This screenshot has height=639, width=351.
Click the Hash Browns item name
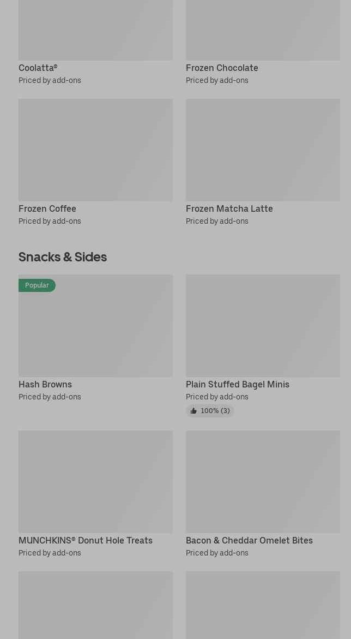click(45, 385)
